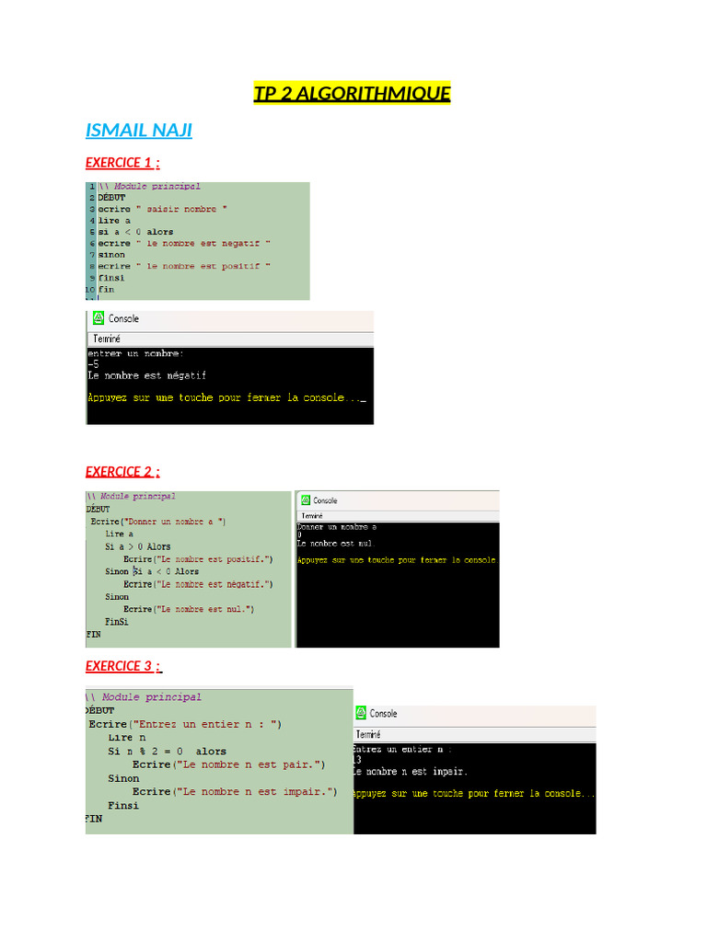Click the green Console icon in exercise 2
This screenshot has width=707, height=942.
306,500
